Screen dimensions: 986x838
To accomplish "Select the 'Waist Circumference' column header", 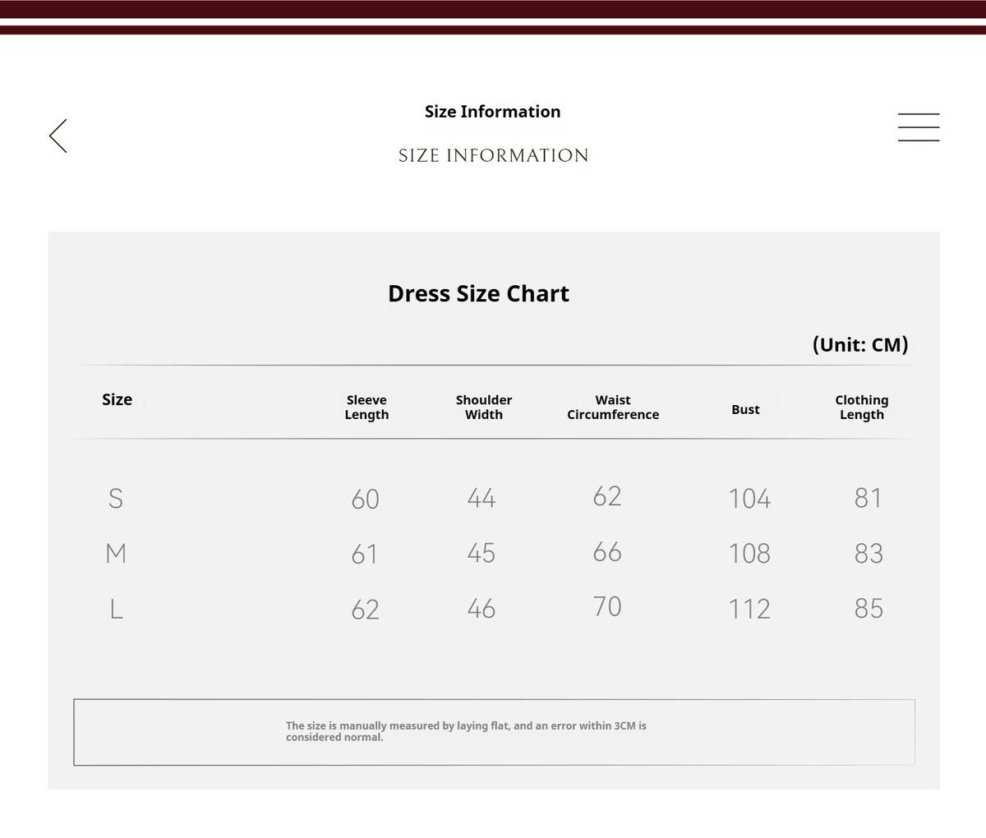I will click(x=613, y=407).
